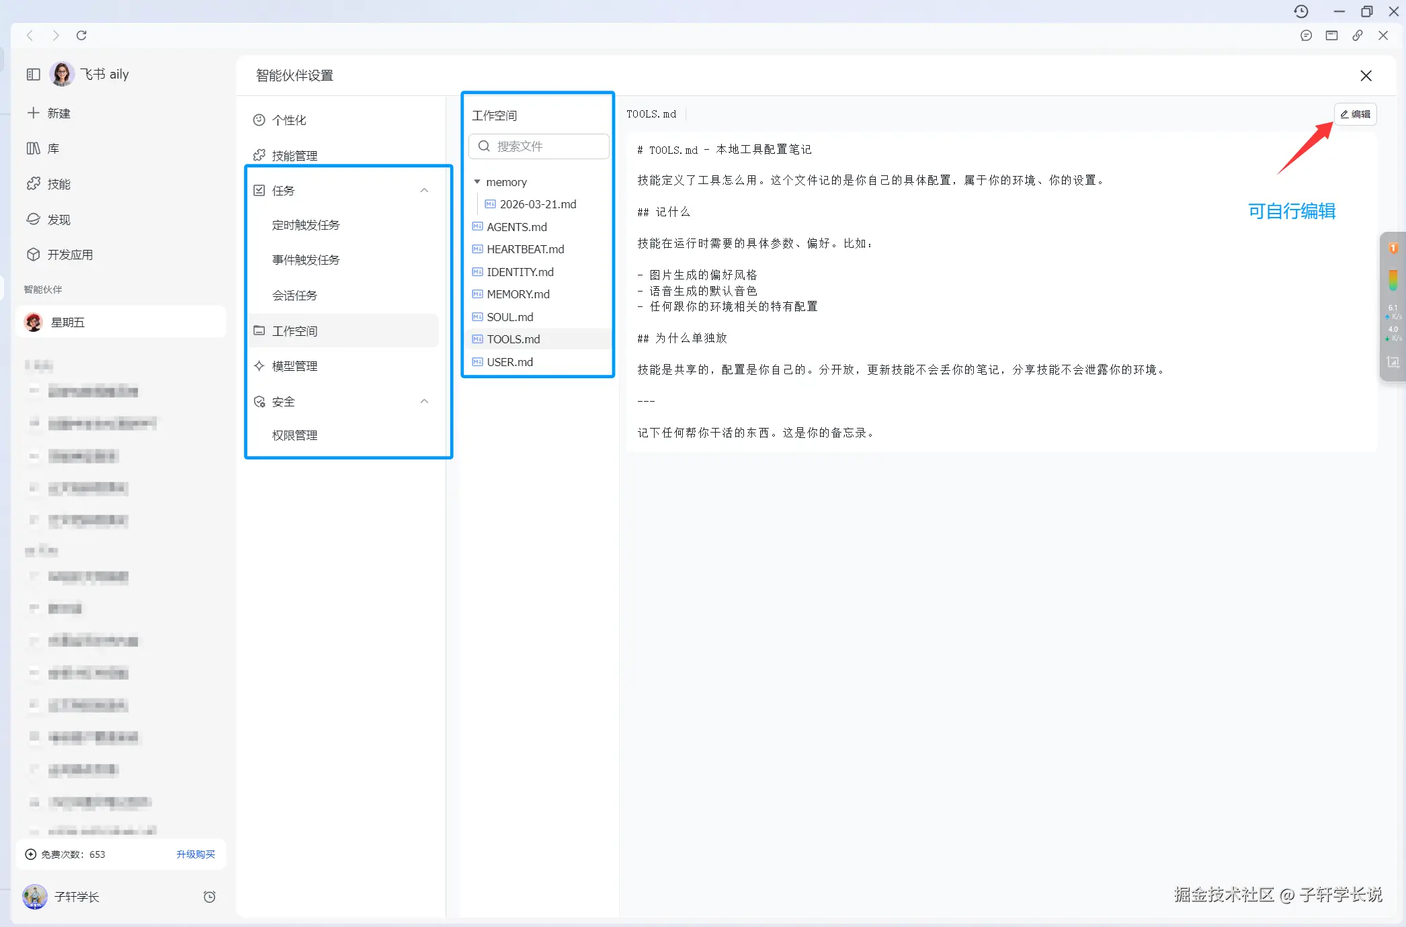Screen dimensions: 1406x927
Task: Collapse the 任务 section chevron
Action: click(424, 191)
